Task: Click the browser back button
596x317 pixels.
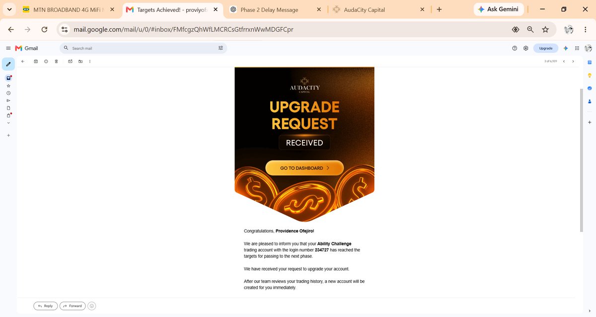Action: coord(11,30)
